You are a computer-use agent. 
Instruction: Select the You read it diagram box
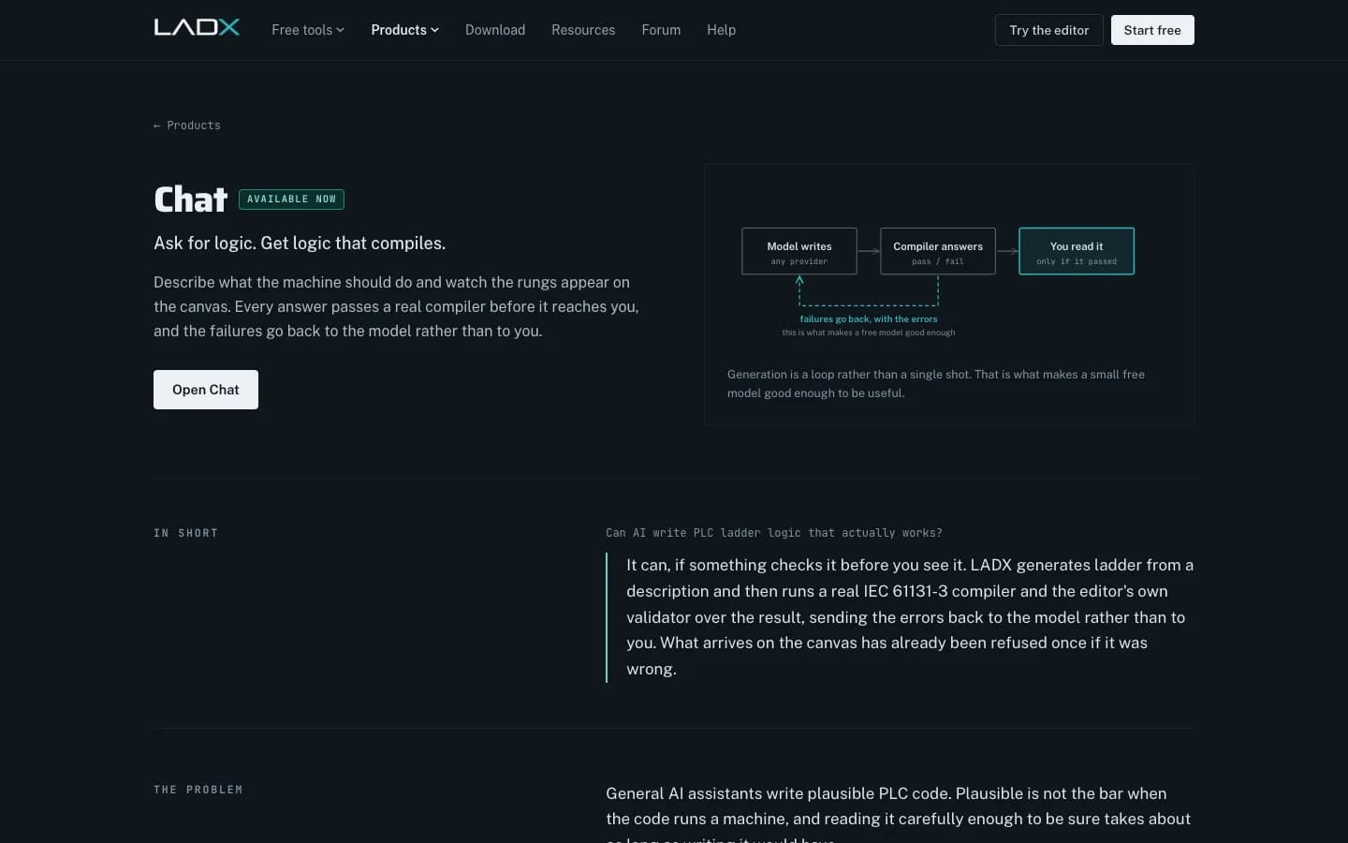pyautogui.click(x=1077, y=251)
